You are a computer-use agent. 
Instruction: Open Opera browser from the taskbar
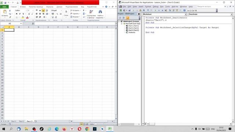79,129
